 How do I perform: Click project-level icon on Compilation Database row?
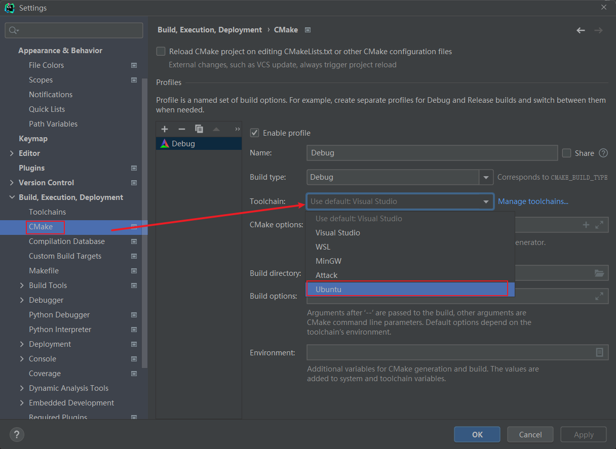tap(134, 241)
